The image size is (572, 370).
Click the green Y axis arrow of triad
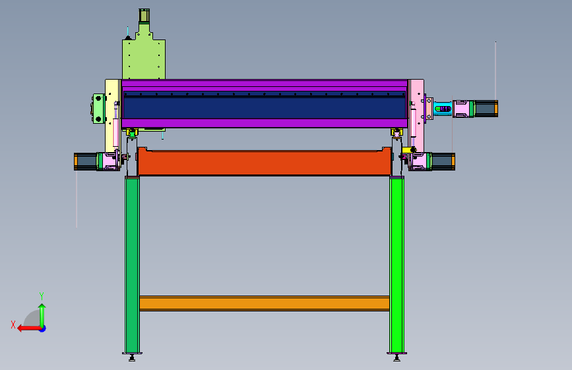[42, 315]
